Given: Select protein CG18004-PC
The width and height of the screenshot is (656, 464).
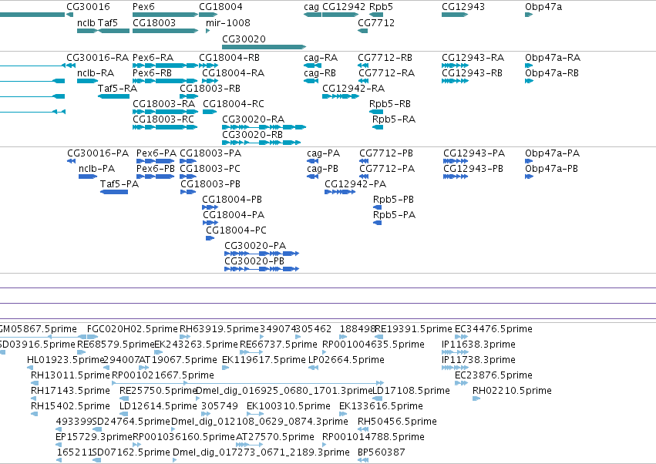Looking at the screenshot, I should pyautogui.click(x=236, y=230).
